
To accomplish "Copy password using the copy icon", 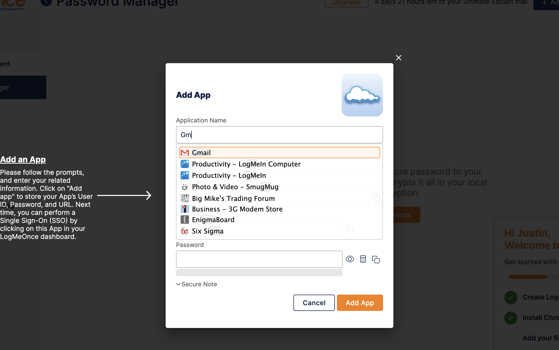I will (376, 259).
